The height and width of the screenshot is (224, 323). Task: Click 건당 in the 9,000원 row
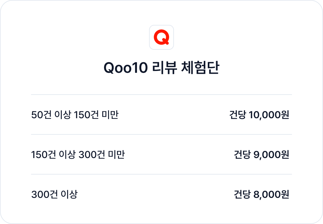coord(242,155)
